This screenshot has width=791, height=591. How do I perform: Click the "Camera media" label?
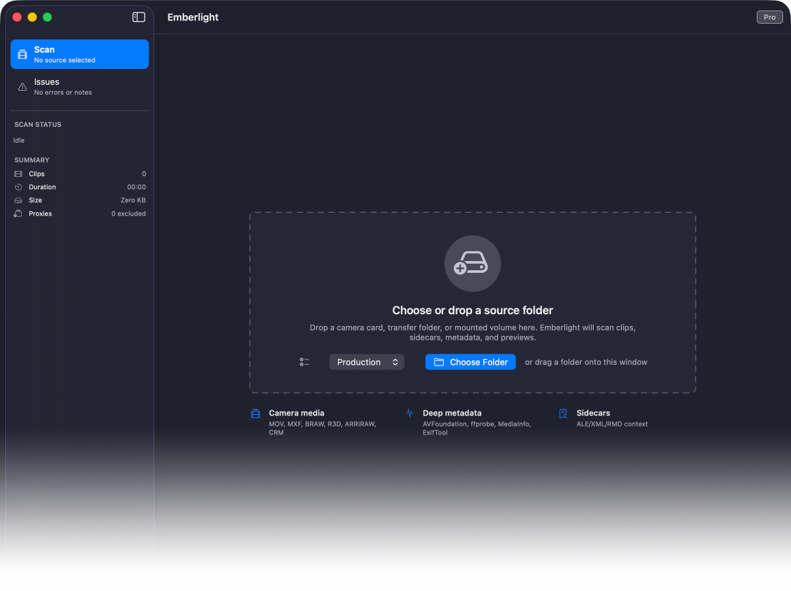[297, 414]
